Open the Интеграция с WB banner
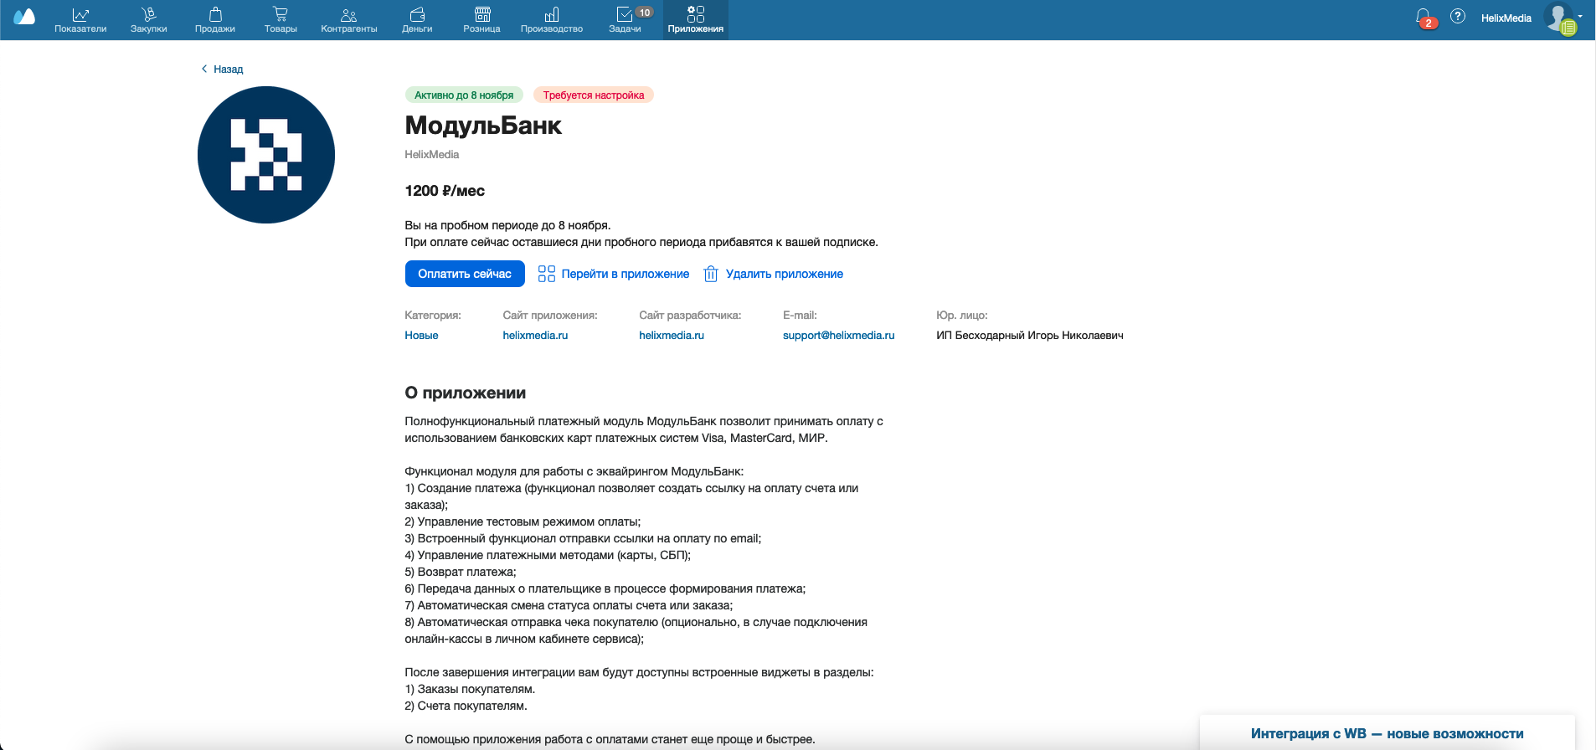The image size is (1596, 750). (x=1387, y=733)
